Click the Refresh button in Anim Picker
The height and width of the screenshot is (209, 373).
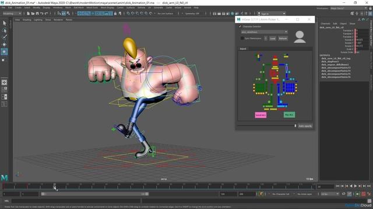click(283, 38)
